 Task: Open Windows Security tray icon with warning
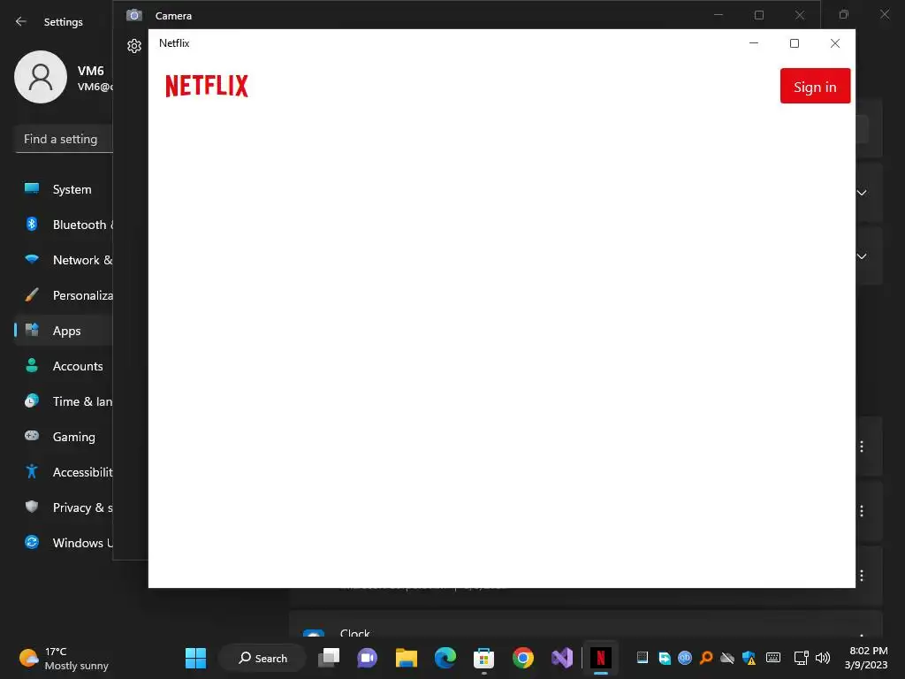[749, 658]
